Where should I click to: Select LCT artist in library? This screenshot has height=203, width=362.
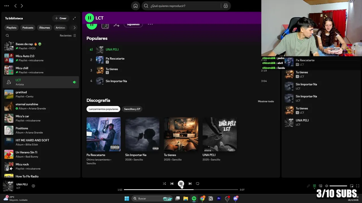tap(41, 82)
